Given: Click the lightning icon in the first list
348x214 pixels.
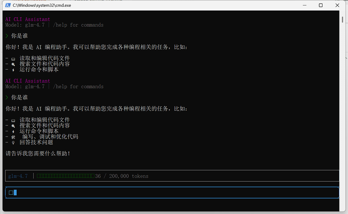Looking at the screenshot, I should coord(13,70).
